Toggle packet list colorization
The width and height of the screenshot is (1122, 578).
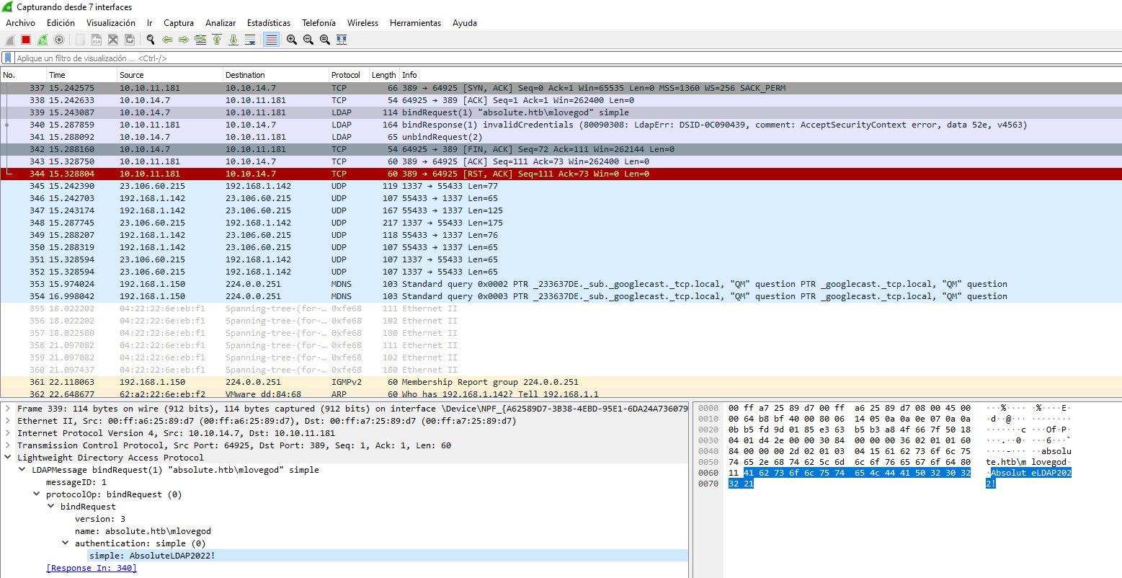tap(271, 40)
